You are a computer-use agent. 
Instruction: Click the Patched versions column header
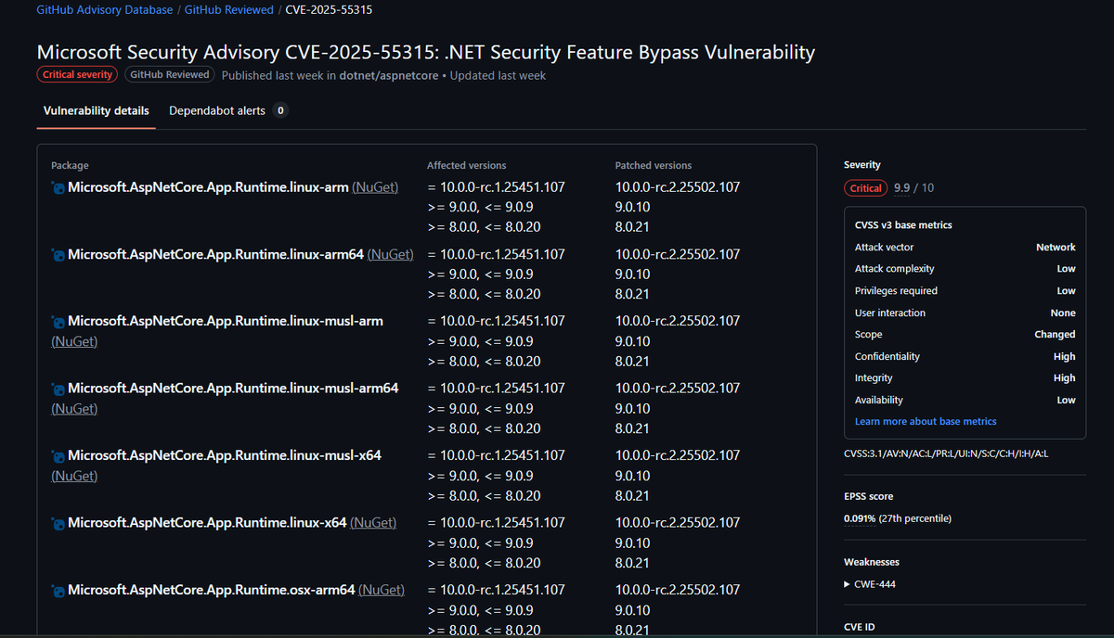654,166
